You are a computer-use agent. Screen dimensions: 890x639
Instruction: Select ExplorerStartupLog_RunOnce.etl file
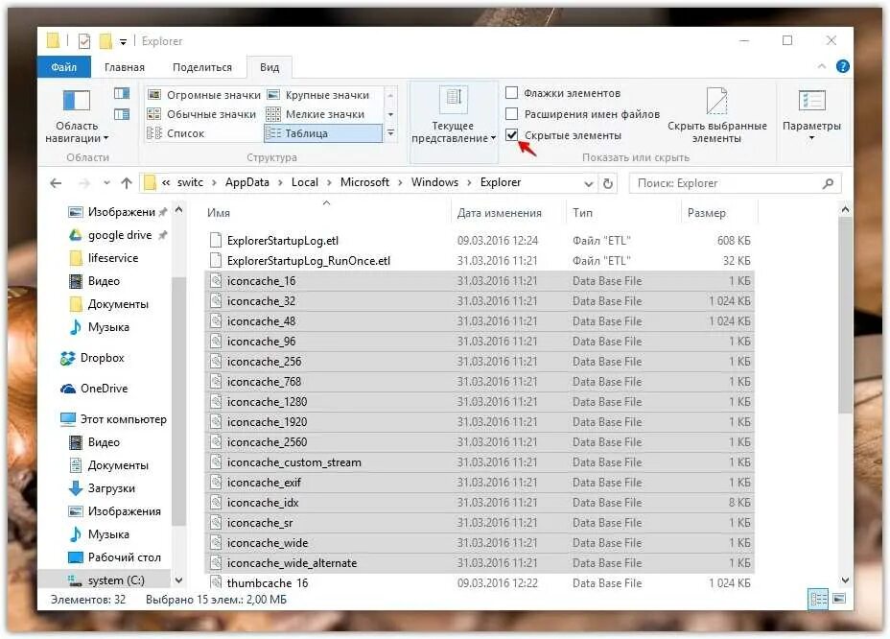pos(480,261)
